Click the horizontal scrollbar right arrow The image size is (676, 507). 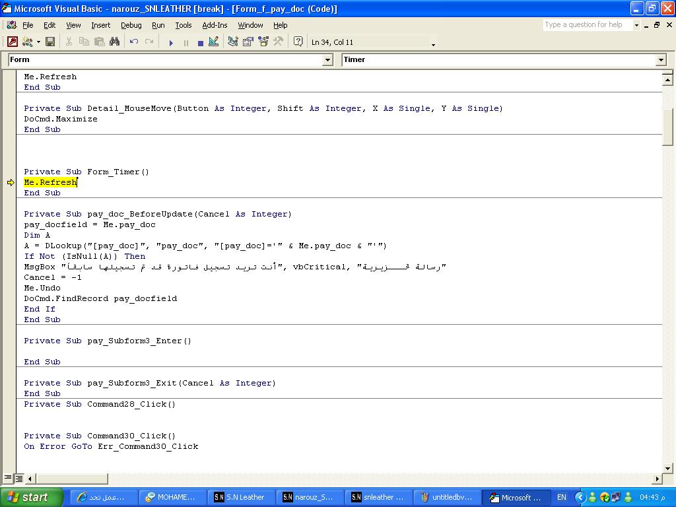click(658, 478)
